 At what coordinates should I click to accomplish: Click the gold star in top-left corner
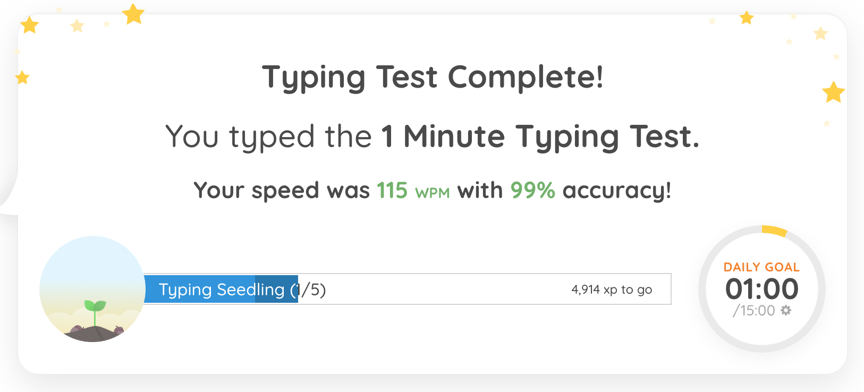pyautogui.click(x=29, y=24)
